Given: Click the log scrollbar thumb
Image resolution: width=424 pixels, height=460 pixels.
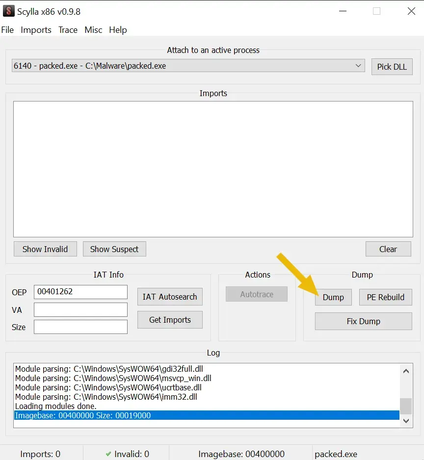Looking at the screenshot, I should click(406, 406).
